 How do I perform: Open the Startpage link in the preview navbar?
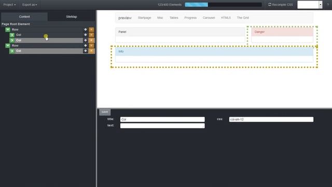coord(144,18)
